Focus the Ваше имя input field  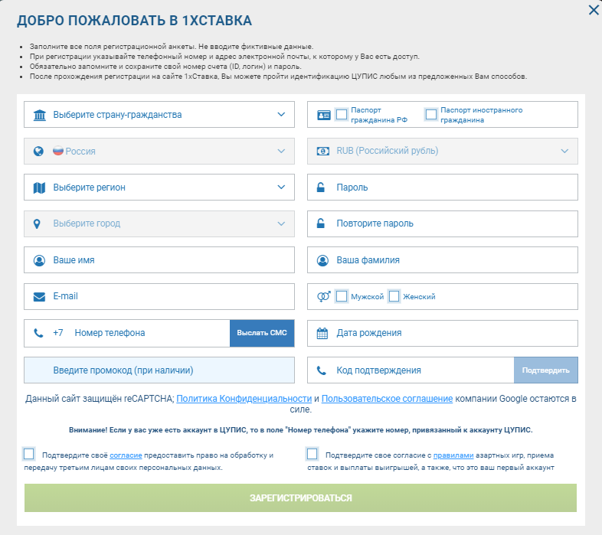tap(159, 260)
